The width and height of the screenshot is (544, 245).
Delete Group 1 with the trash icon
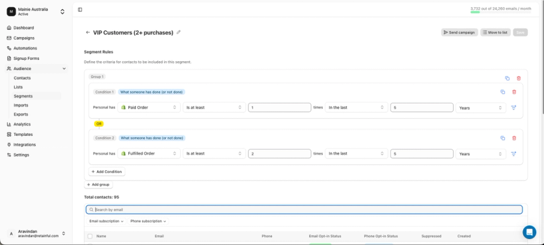pyautogui.click(x=519, y=79)
